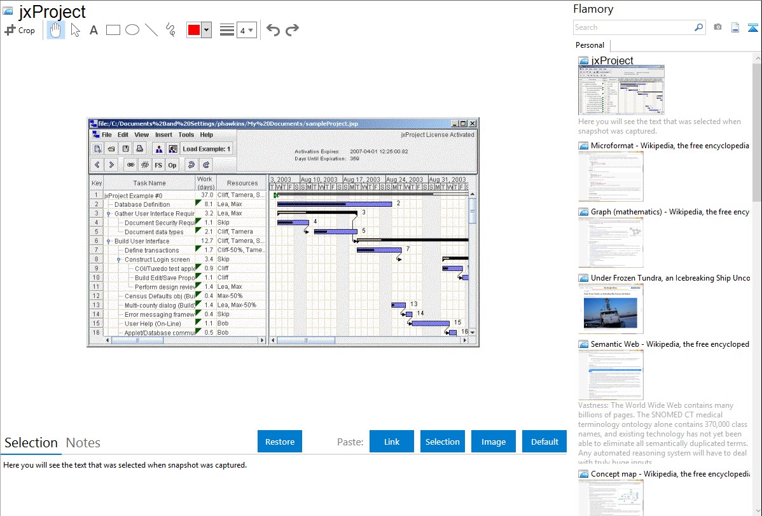Click the line thickness icon
This screenshot has width=762, height=516.
click(x=227, y=30)
